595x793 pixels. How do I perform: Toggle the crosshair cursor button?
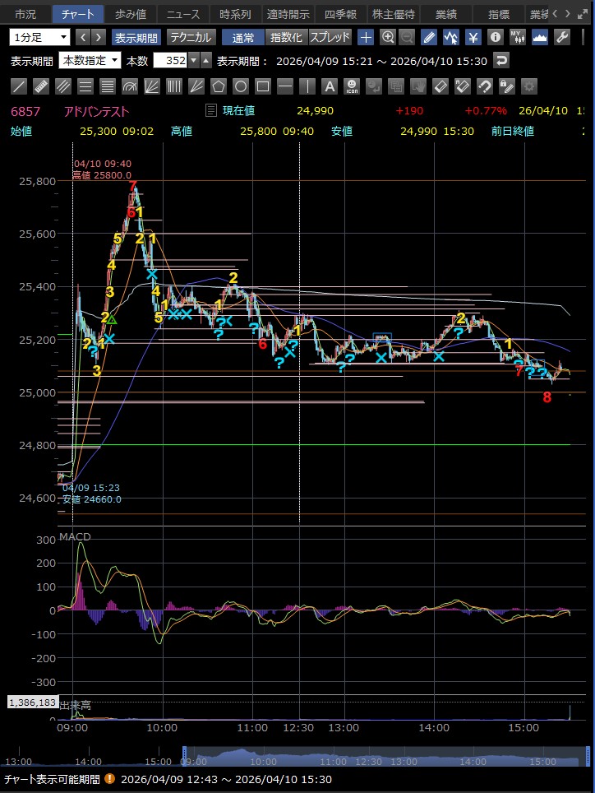coord(366,37)
